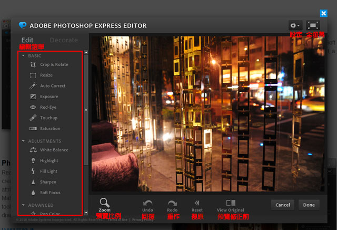Screen dimensions: 337x230
Task: Click the photo preview canvas
Action: click(x=208, y=114)
